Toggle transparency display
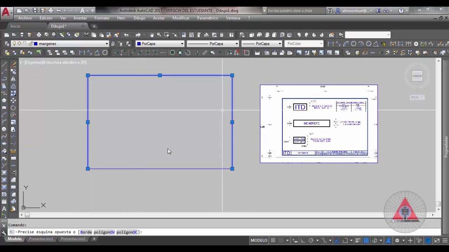The width and height of the screenshot is (449, 252). [366, 240]
